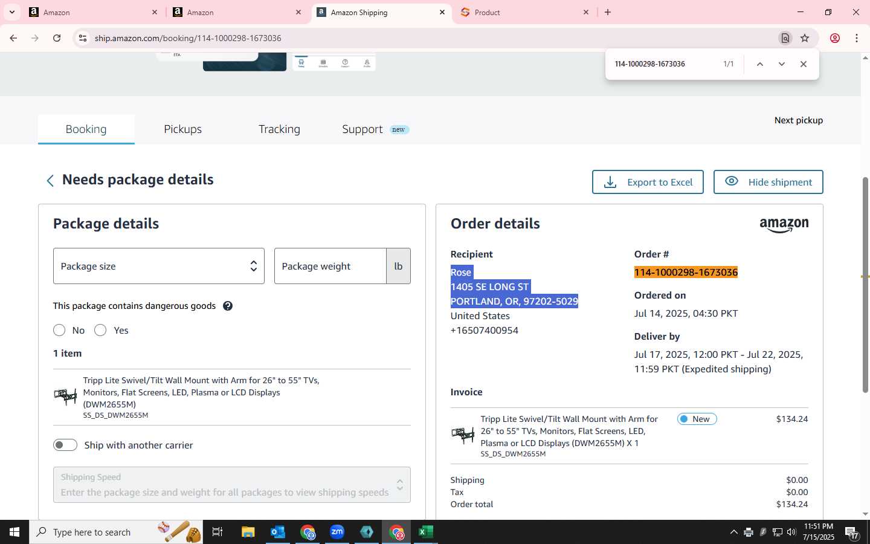The image size is (870, 544).
Task: Click Tripp Lite product thumbnail in Invoice
Action: click(463, 435)
